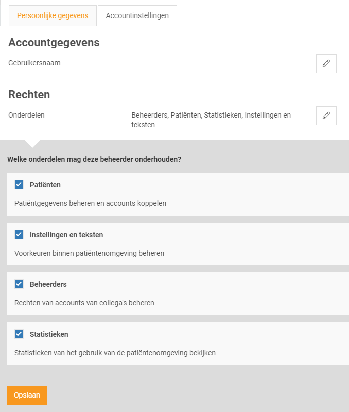The height and width of the screenshot is (412, 349).
Task: Edit the Gebruikersnaam with the pencil icon
Action: point(326,64)
